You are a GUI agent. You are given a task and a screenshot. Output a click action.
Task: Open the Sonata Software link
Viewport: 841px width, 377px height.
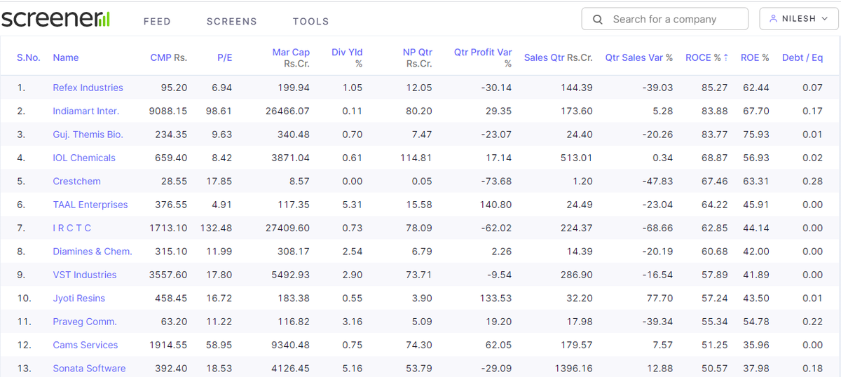[89, 368]
